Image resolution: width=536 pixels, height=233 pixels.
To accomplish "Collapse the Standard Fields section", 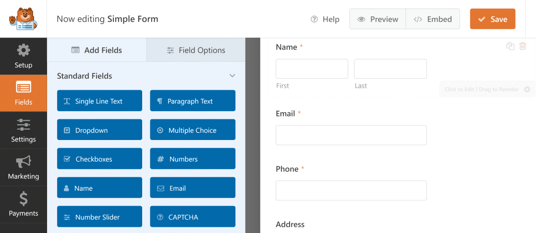I will tap(232, 76).
